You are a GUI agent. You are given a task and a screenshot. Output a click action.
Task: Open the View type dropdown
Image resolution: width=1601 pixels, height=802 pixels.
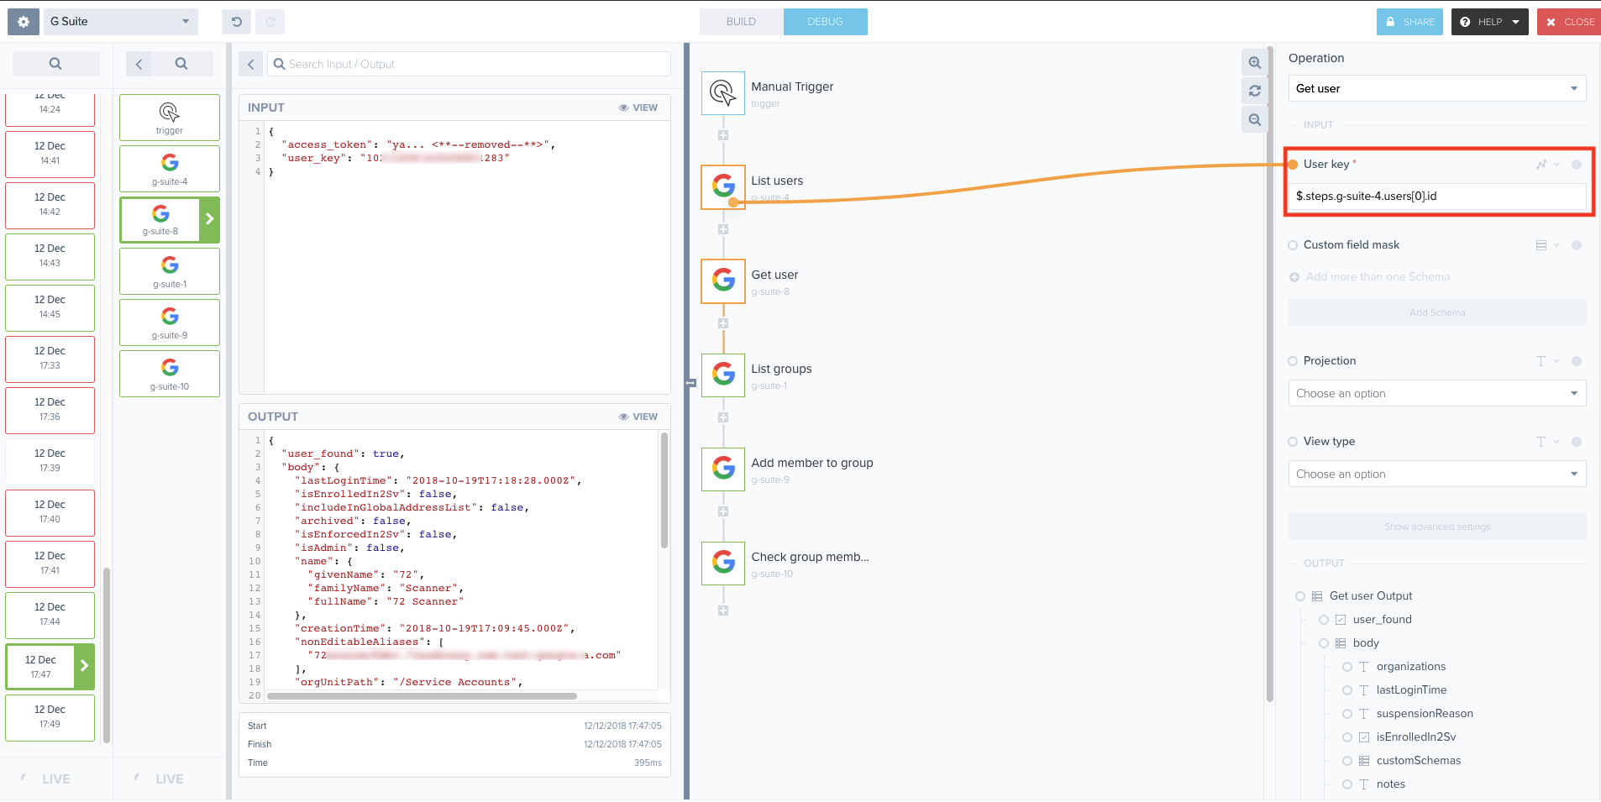(x=1436, y=474)
